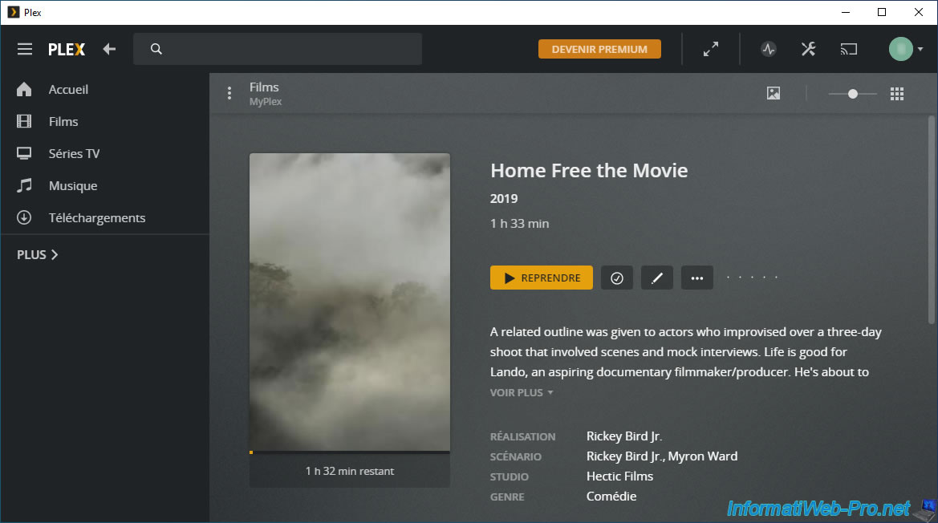
Task: Open the three-dot more actions button
Action: click(697, 278)
